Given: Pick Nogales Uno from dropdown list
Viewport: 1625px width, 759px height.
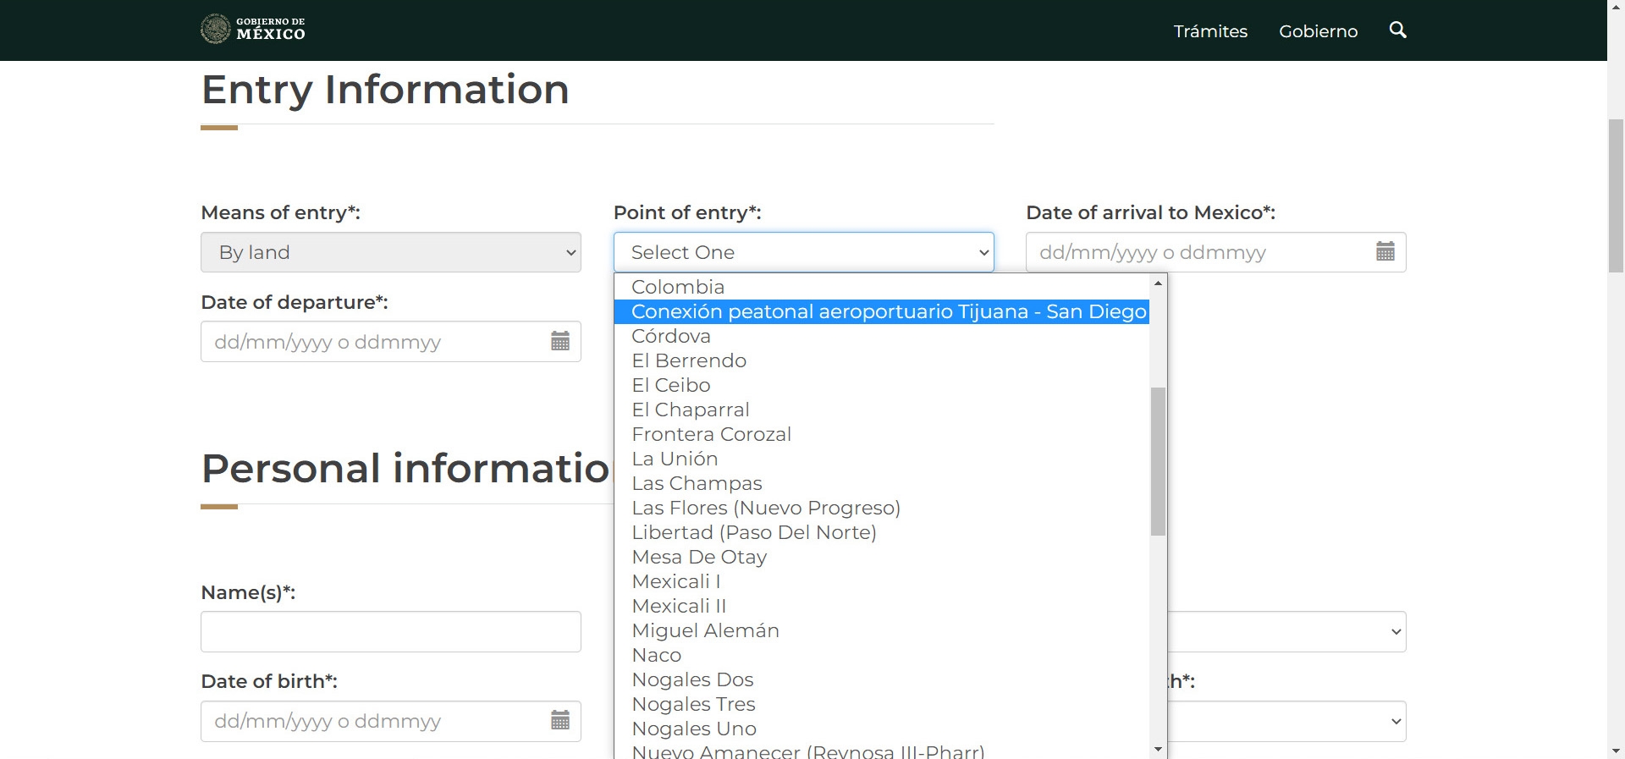Looking at the screenshot, I should pyautogui.click(x=694, y=729).
